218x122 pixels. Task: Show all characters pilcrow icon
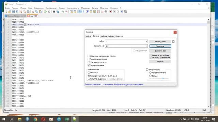pyautogui.click(x=84, y=12)
